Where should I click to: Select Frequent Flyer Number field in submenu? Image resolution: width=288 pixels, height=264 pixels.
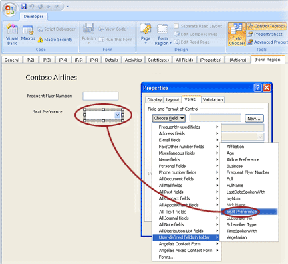pyautogui.click(x=249, y=172)
